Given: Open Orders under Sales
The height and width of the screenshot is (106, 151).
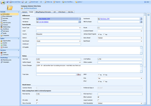Looking at the screenshot, I should [x=4, y=45].
